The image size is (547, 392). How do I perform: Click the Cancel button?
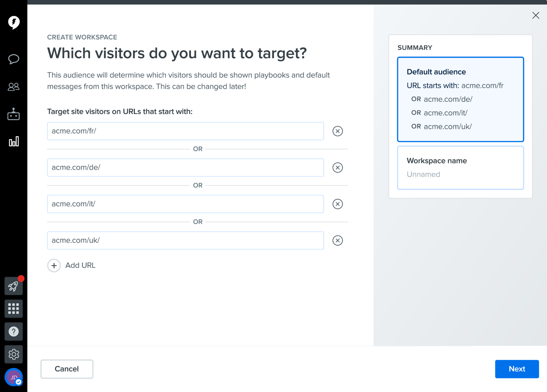[x=67, y=369]
